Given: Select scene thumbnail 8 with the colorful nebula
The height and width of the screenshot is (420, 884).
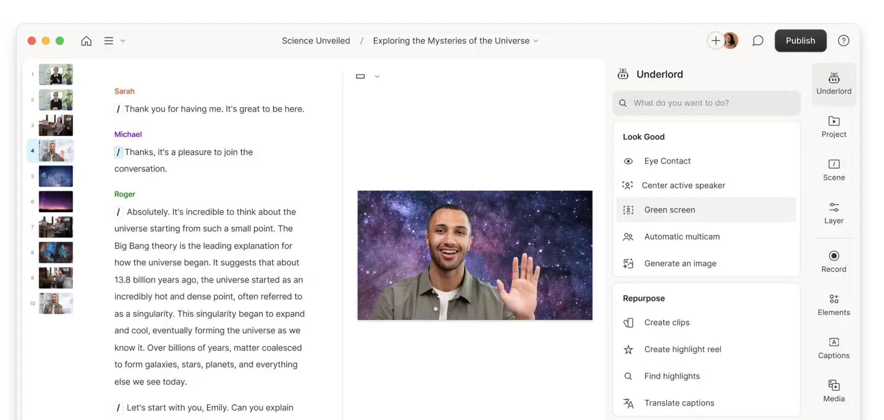Looking at the screenshot, I should click(x=56, y=253).
